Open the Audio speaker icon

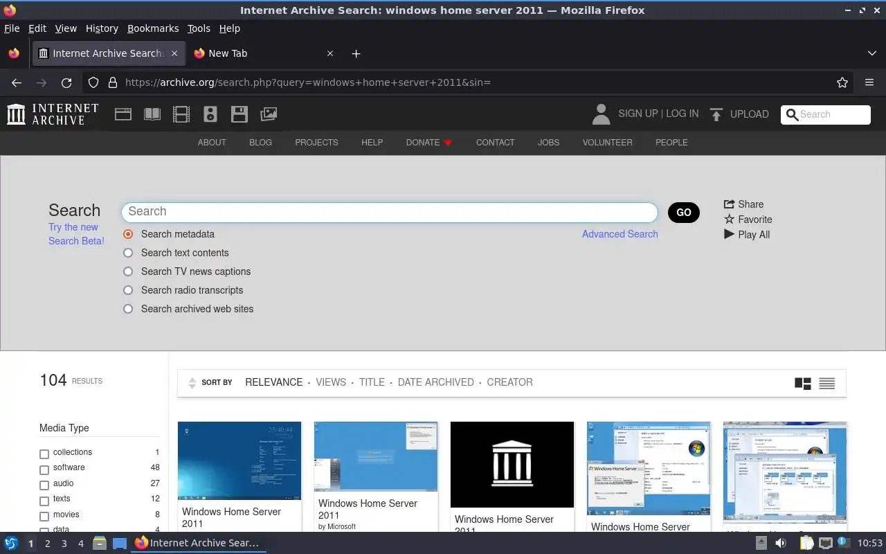tap(210, 114)
